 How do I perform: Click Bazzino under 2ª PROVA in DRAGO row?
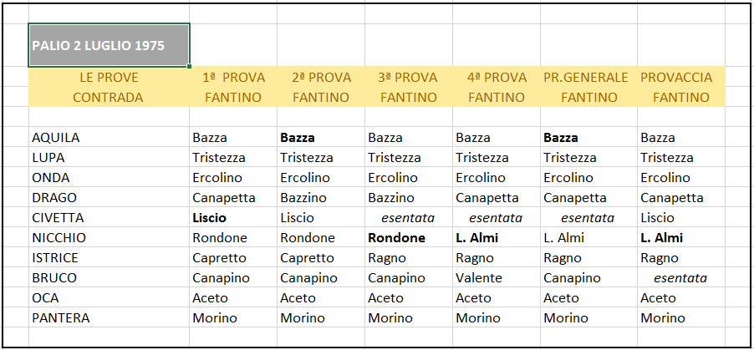[303, 198]
